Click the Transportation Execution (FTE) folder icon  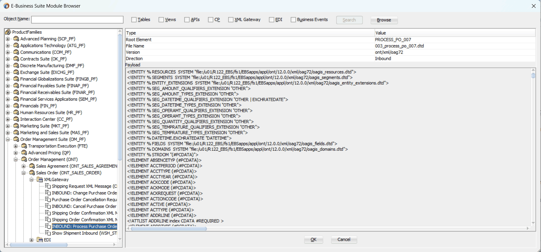coord(24,146)
